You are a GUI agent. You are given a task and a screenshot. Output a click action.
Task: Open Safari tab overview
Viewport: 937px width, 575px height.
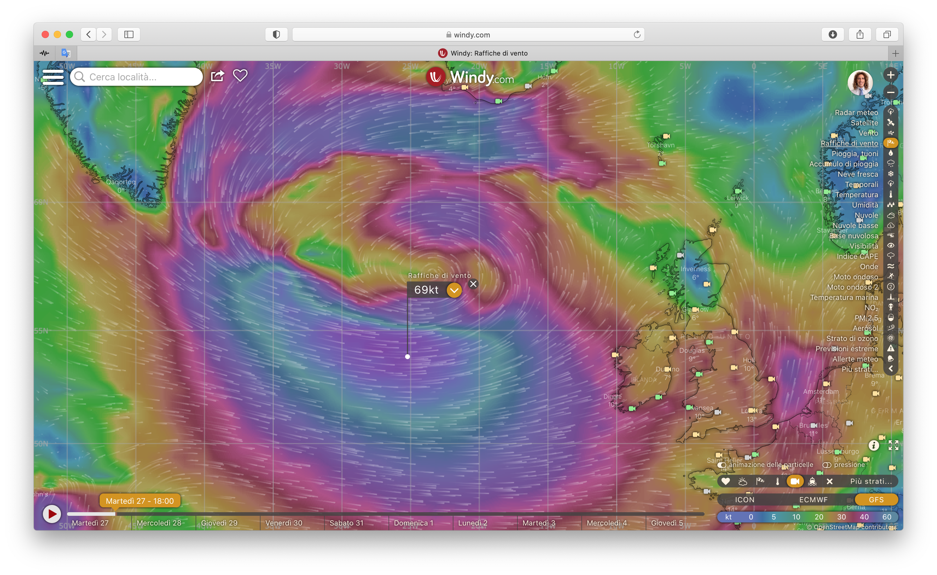(x=887, y=35)
